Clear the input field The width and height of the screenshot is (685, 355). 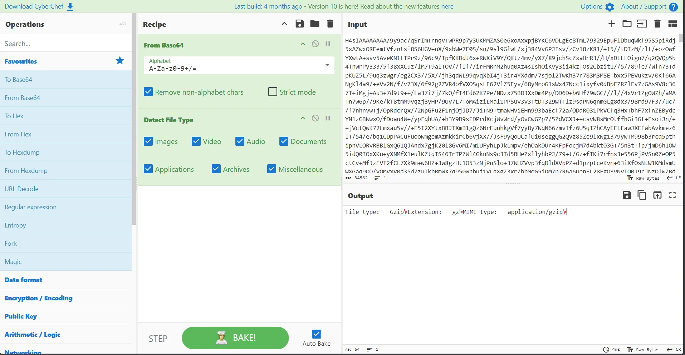click(657, 24)
